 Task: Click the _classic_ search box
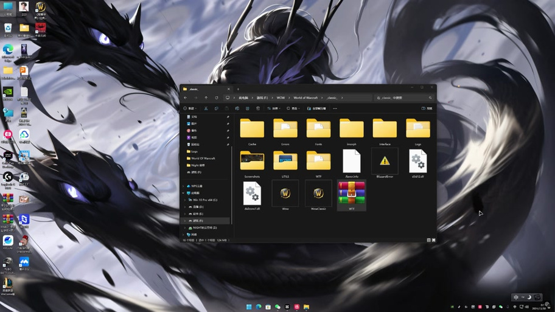click(404, 98)
